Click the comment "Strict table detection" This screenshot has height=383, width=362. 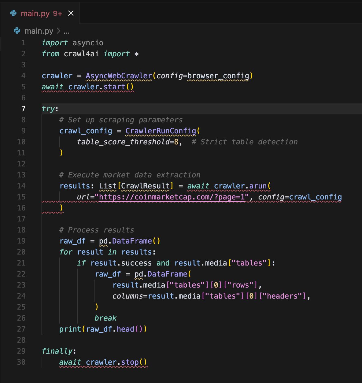pyautogui.click(x=245, y=142)
